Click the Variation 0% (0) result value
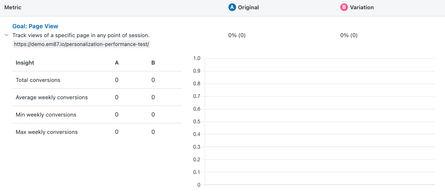This screenshot has width=445, height=193. pos(349,35)
